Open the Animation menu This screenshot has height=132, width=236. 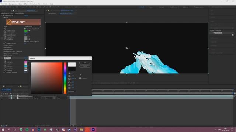tap(33, 4)
